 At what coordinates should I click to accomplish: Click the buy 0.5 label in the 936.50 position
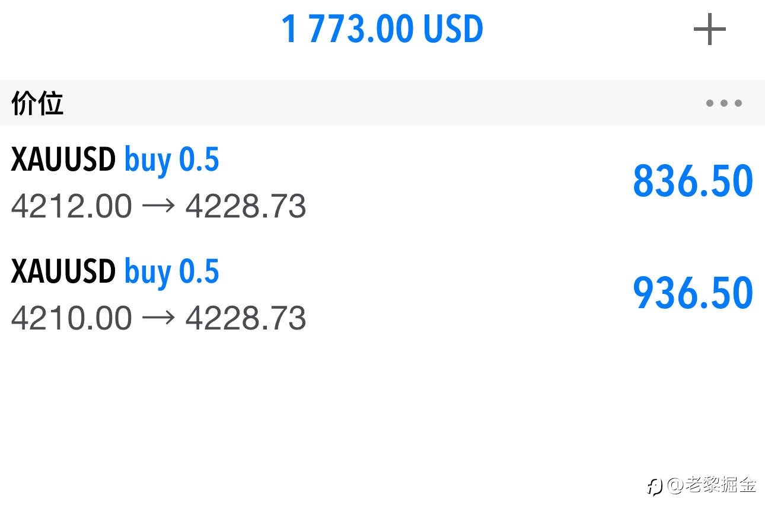pos(172,272)
